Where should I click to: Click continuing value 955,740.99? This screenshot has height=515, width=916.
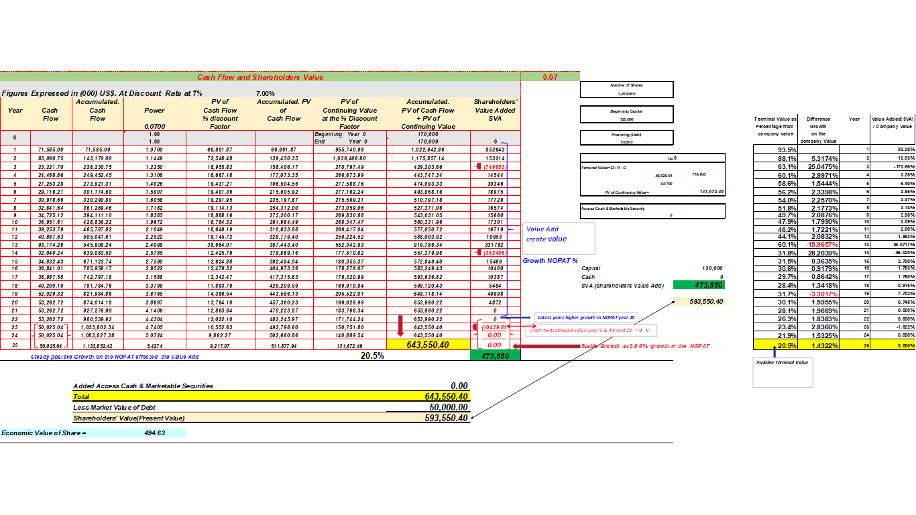[349, 150]
